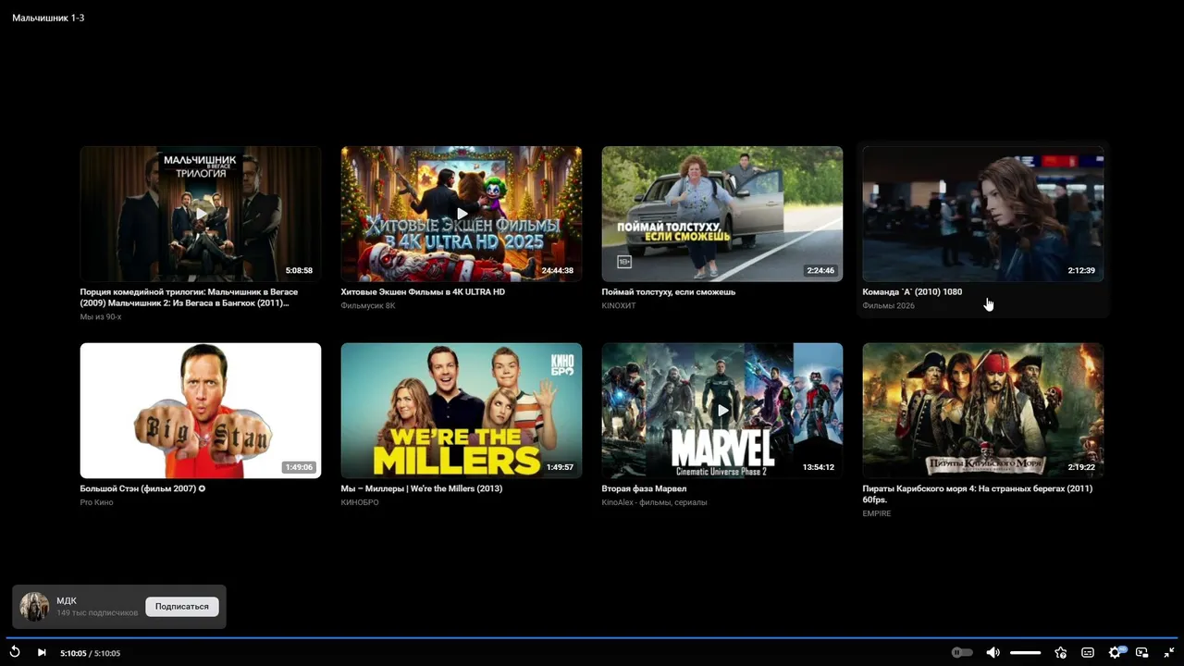Open title 'Команда "А" (2010) 1080'
The height and width of the screenshot is (666, 1184).
tap(912, 292)
